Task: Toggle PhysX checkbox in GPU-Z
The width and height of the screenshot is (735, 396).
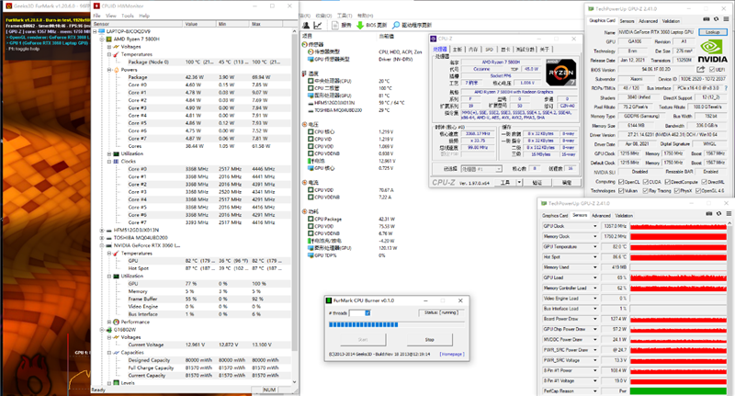Action: (676, 191)
